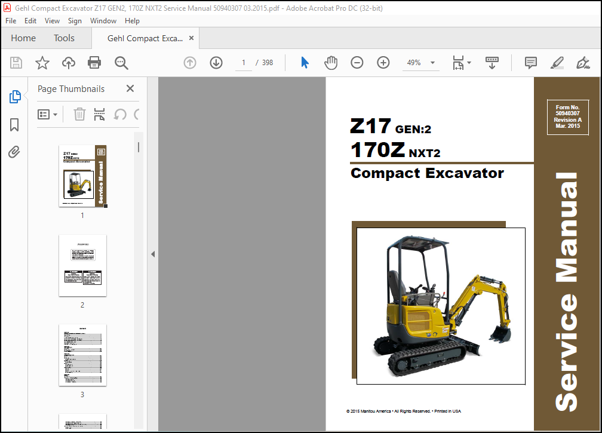Open the page break tool in the Thumbnails toolbar
Screen dimensions: 602x433
99,115
